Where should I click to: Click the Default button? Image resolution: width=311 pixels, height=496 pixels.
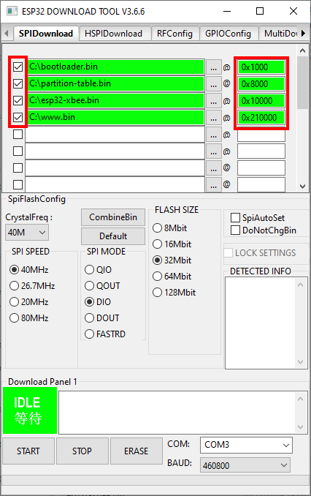click(113, 236)
